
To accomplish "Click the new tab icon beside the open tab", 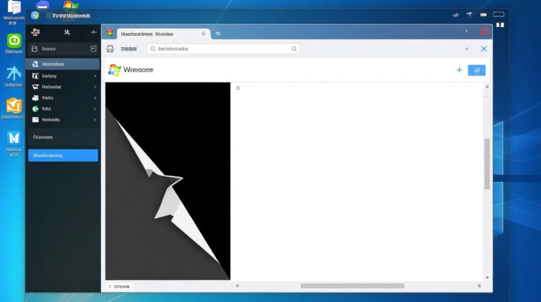I will click(x=218, y=34).
